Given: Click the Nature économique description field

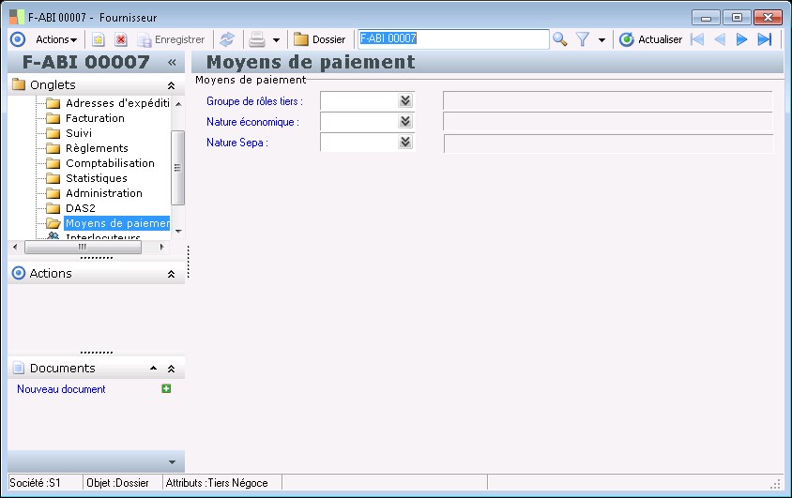Looking at the screenshot, I should pos(608,122).
